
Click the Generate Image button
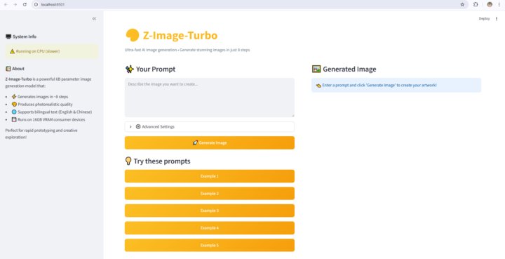209,142
